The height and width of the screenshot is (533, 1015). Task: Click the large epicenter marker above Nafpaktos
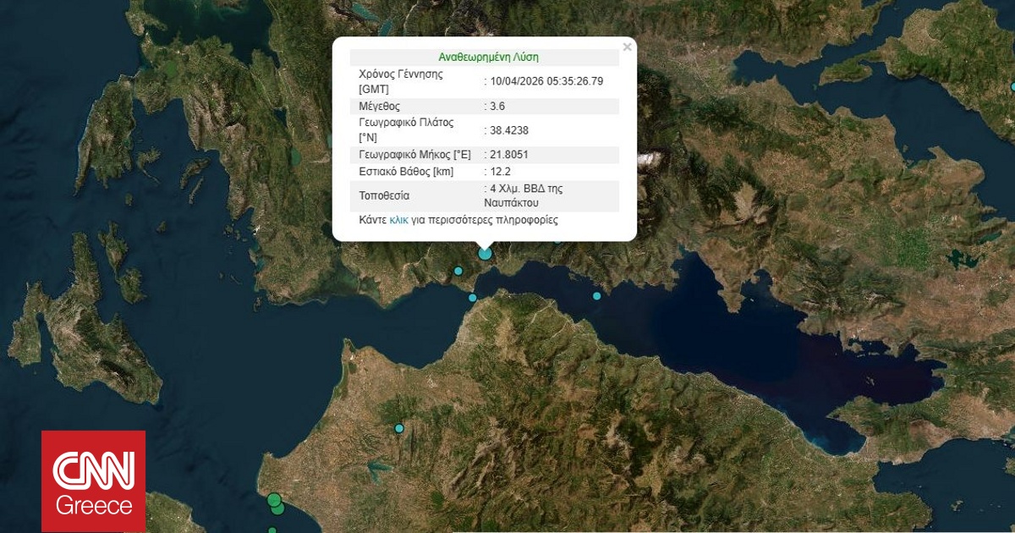484,252
